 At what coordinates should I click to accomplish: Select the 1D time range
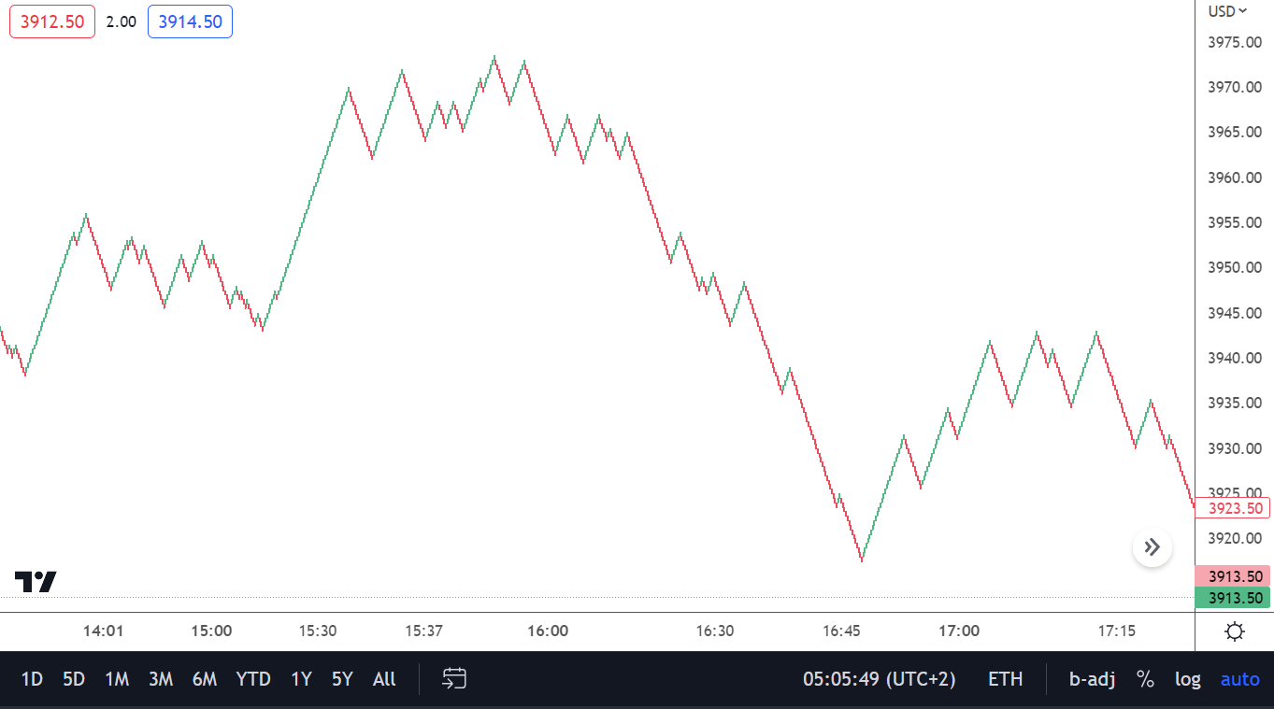32,679
